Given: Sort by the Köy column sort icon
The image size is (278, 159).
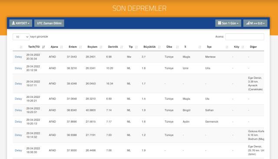Looking at the screenshot, I should [x=243, y=47].
